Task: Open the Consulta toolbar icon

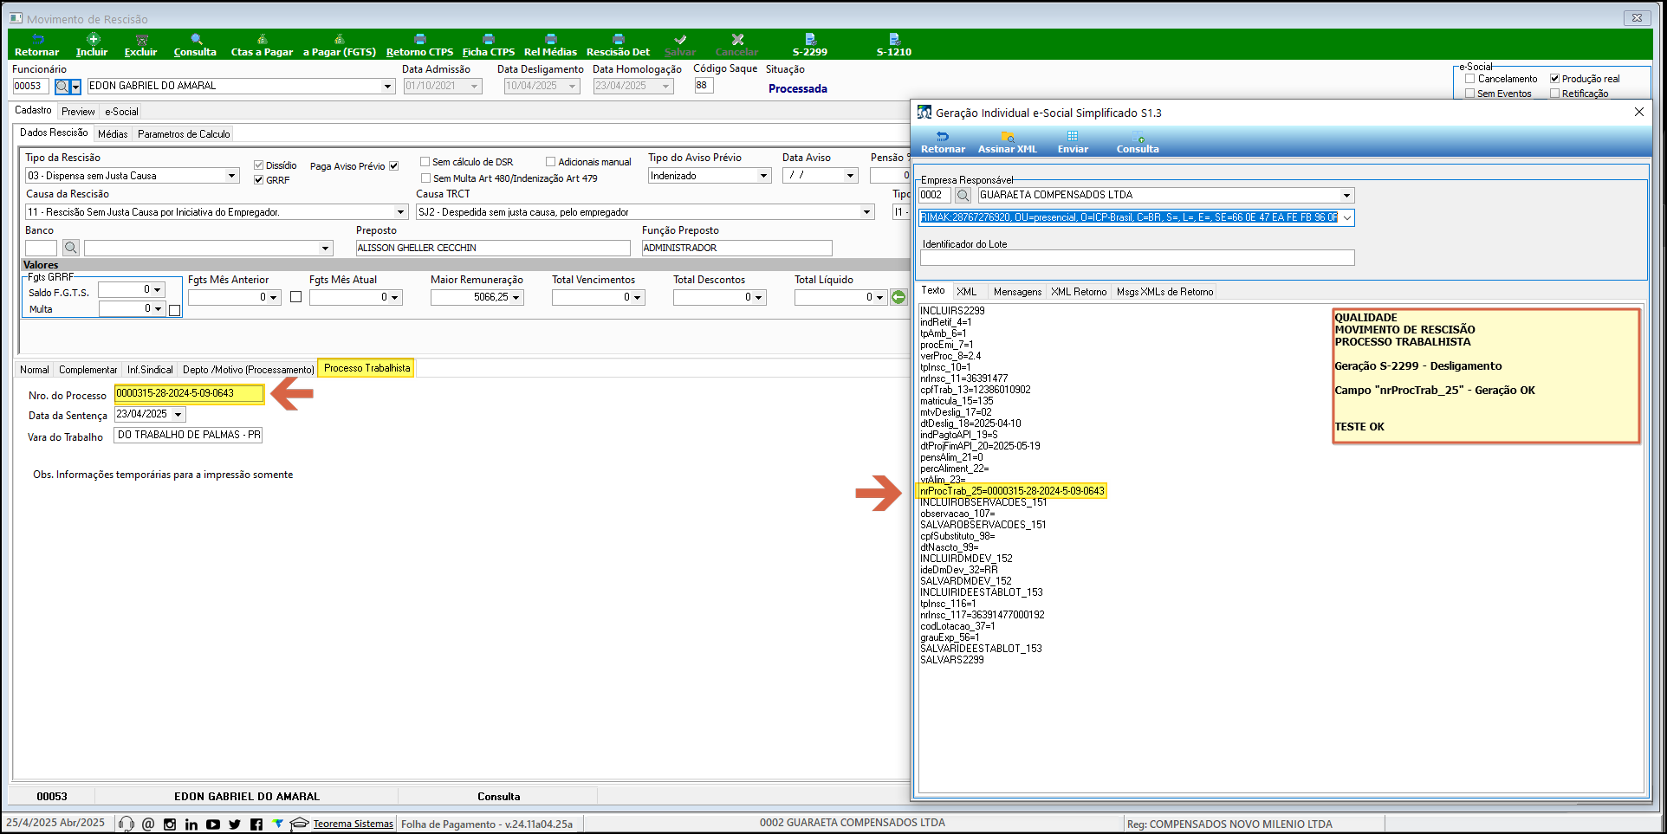Action: 196,39
